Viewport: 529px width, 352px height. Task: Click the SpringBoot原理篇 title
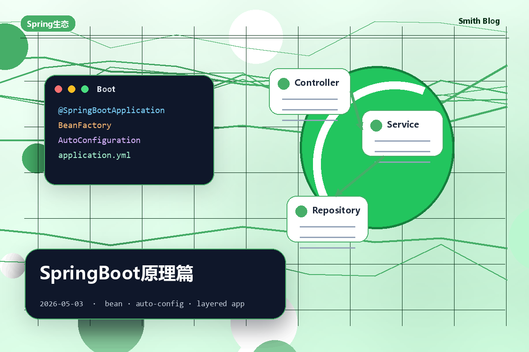click(116, 273)
